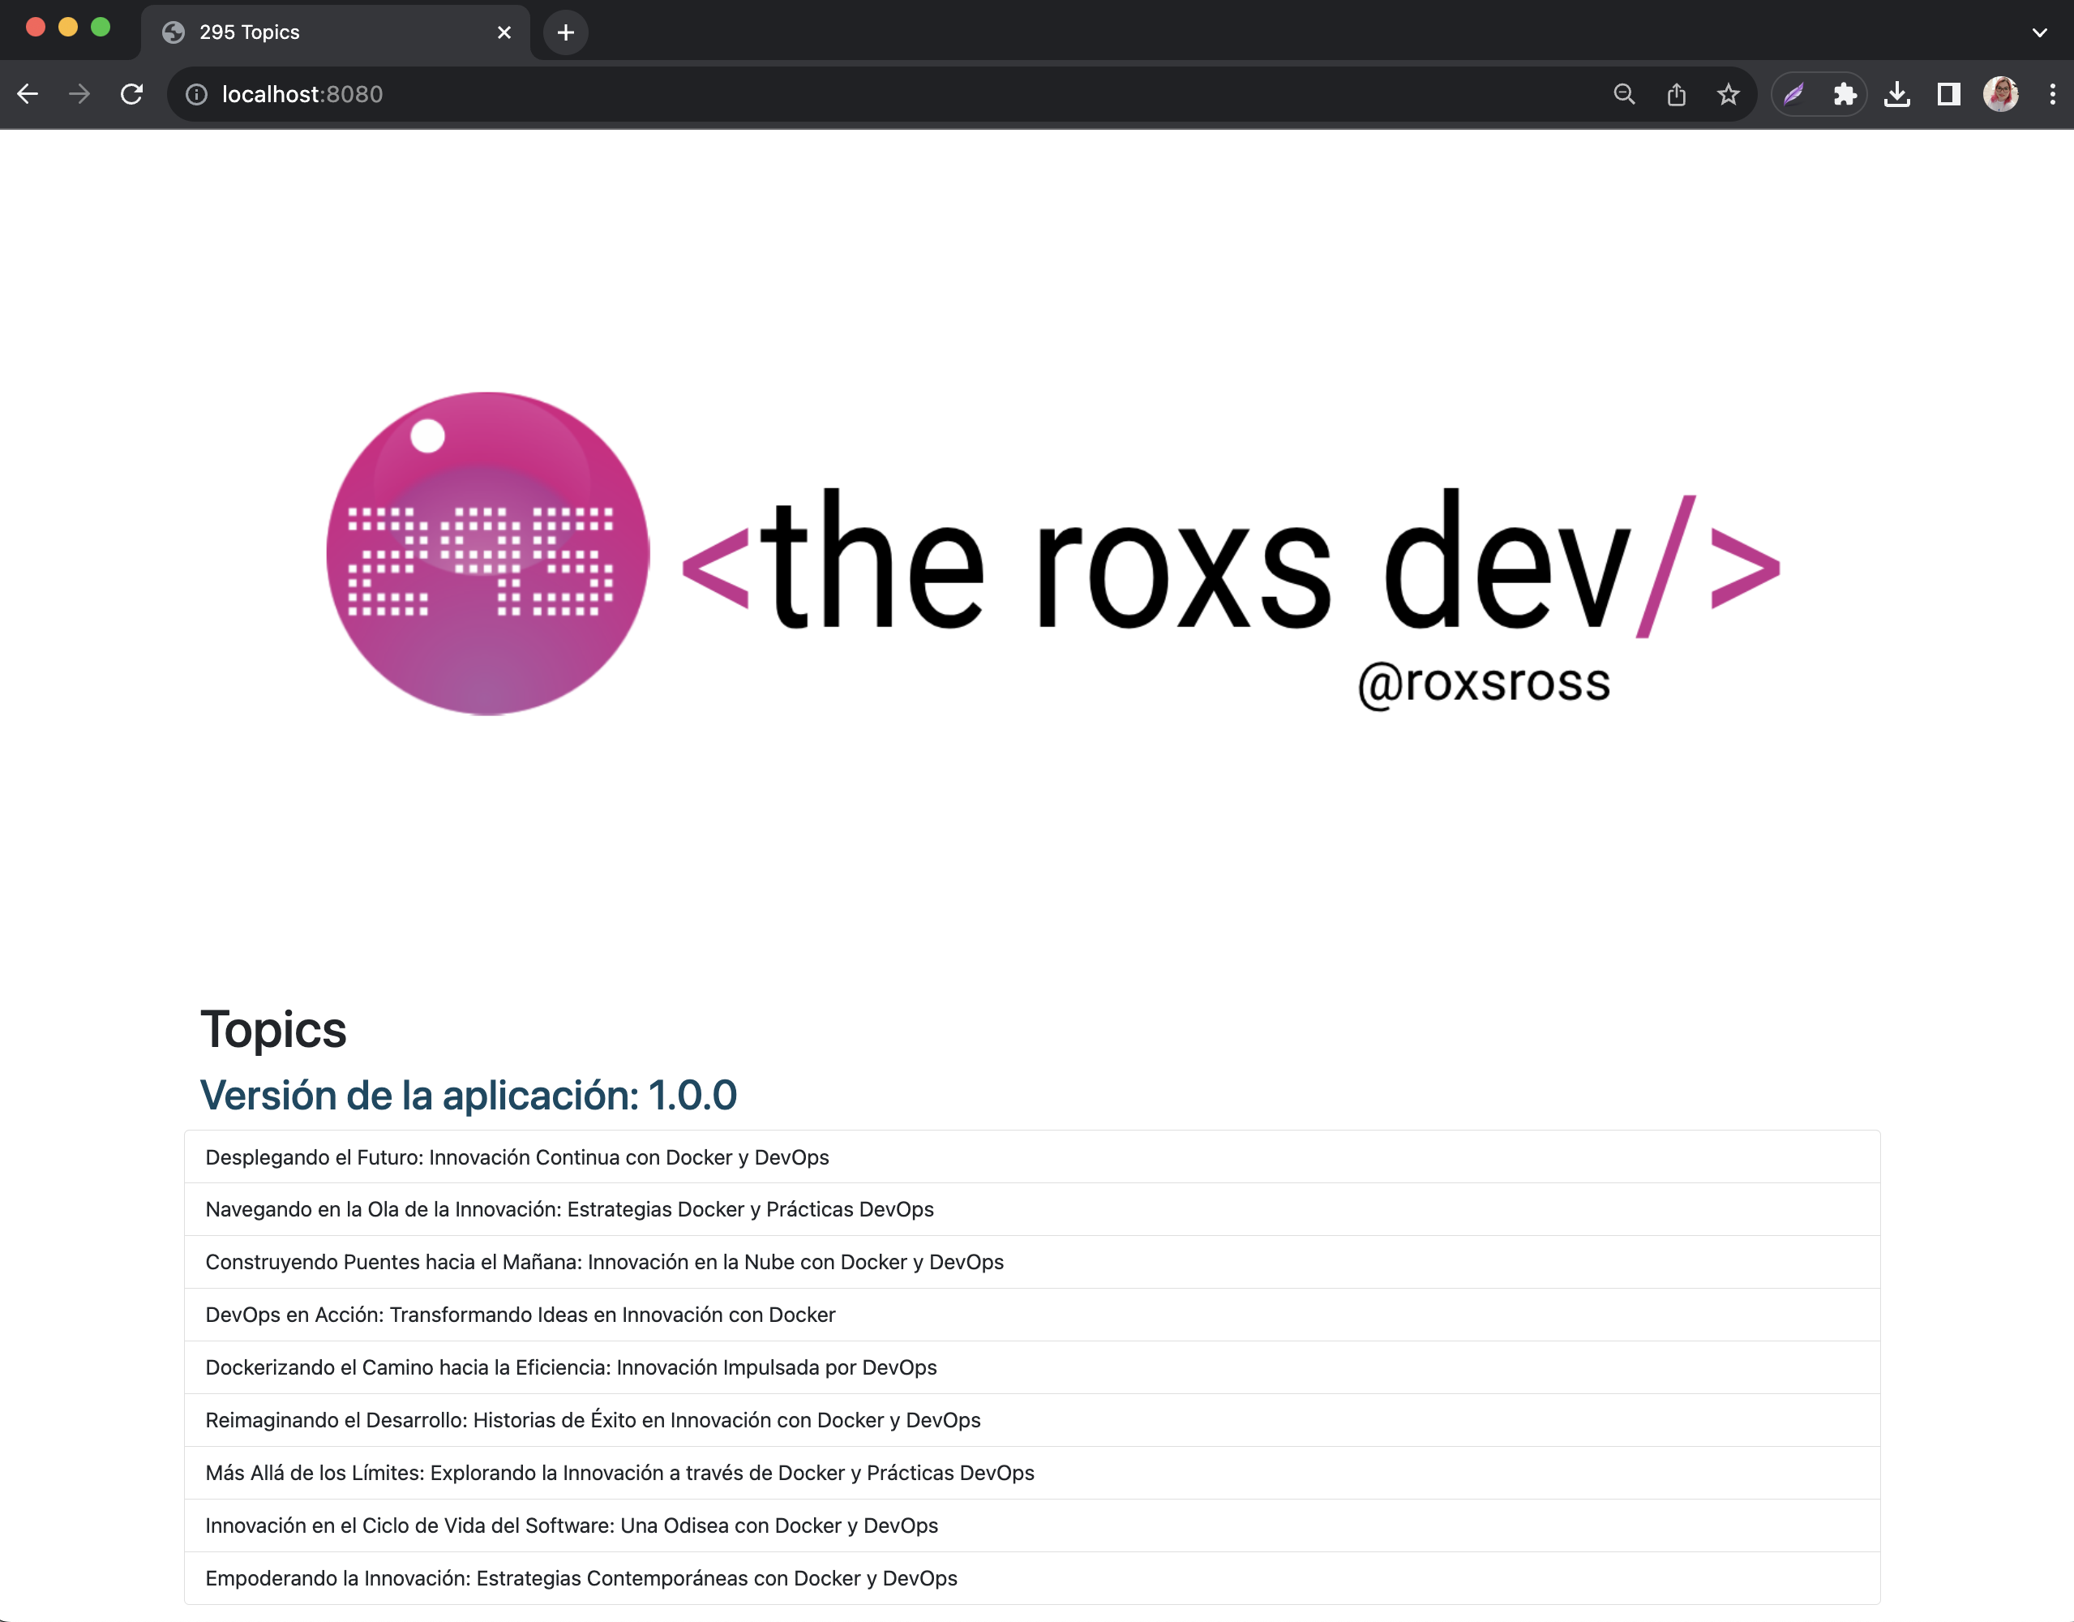This screenshot has height=1622, width=2074.
Task: Select topic 'Innovación en el Ciclo de Vida'
Action: click(1032, 1526)
